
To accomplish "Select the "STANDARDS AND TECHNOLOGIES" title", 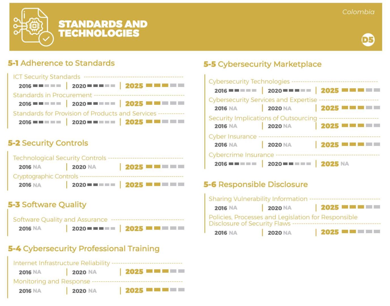I will pyautogui.click(x=103, y=29).
